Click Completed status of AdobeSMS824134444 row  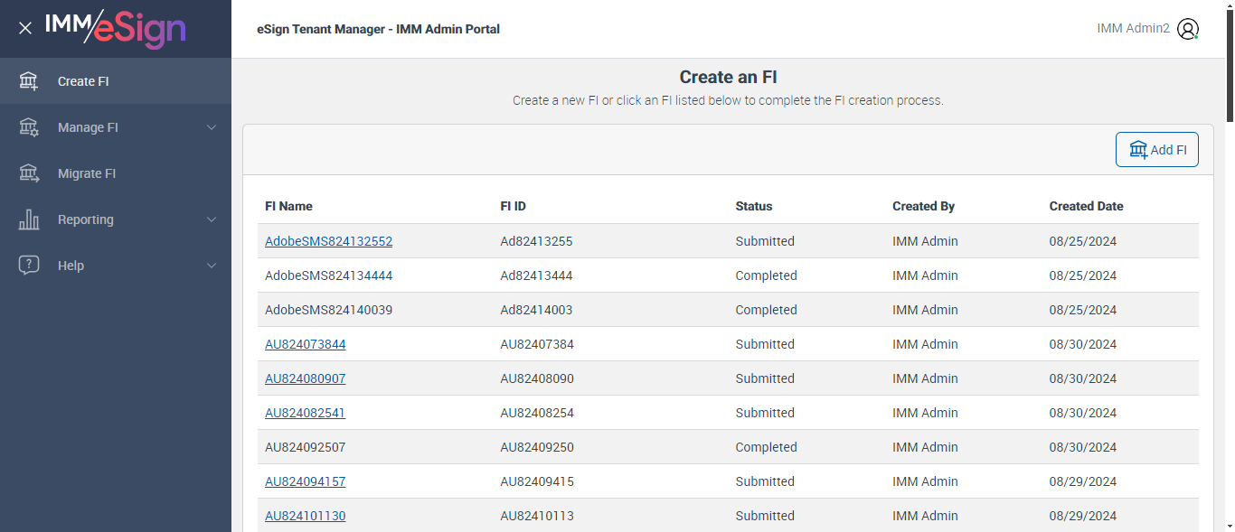pyautogui.click(x=766, y=275)
